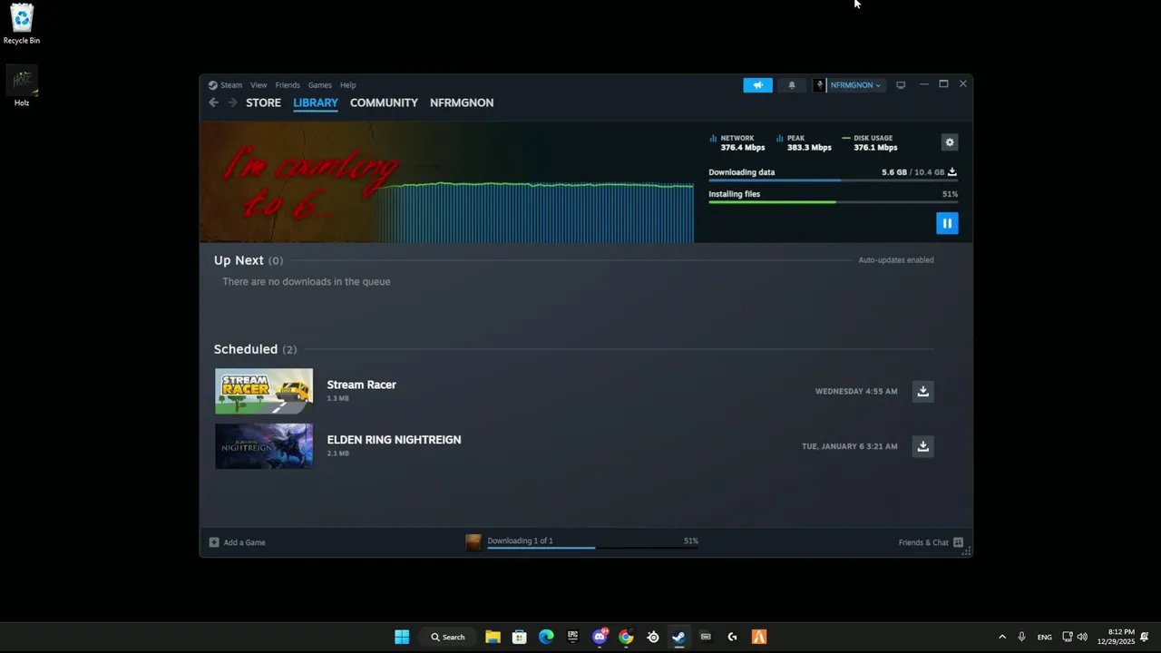Click the megaphone announcements button
The image size is (1161, 653).
pos(757,85)
